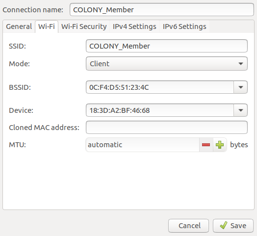Expand the BSSID dropdown arrow
Screen dimensions: 257x236
tap(241, 87)
